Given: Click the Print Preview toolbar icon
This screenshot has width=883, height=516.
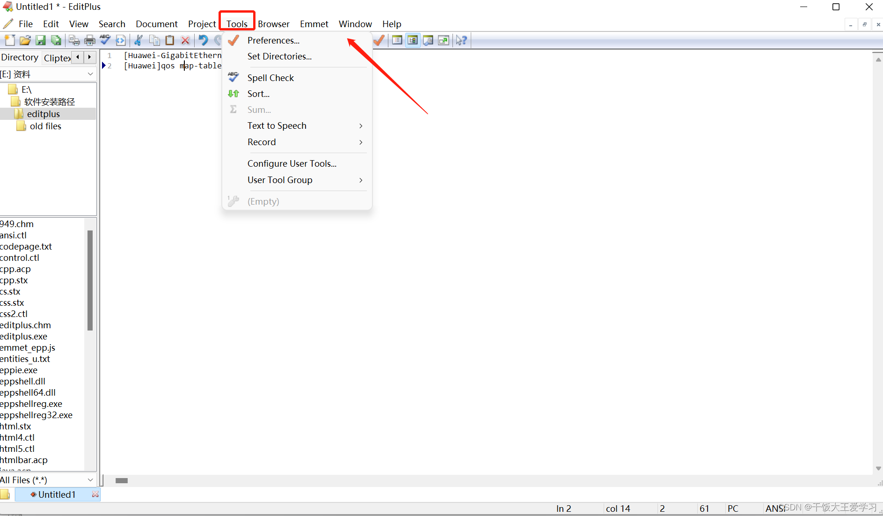Looking at the screenshot, I should pyautogui.click(x=74, y=40).
